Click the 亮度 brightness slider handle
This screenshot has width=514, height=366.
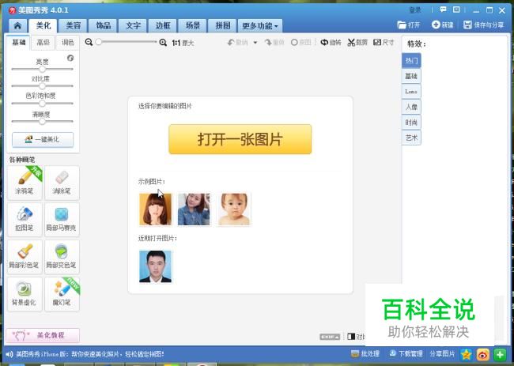pyautogui.click(x=42, y=69)
